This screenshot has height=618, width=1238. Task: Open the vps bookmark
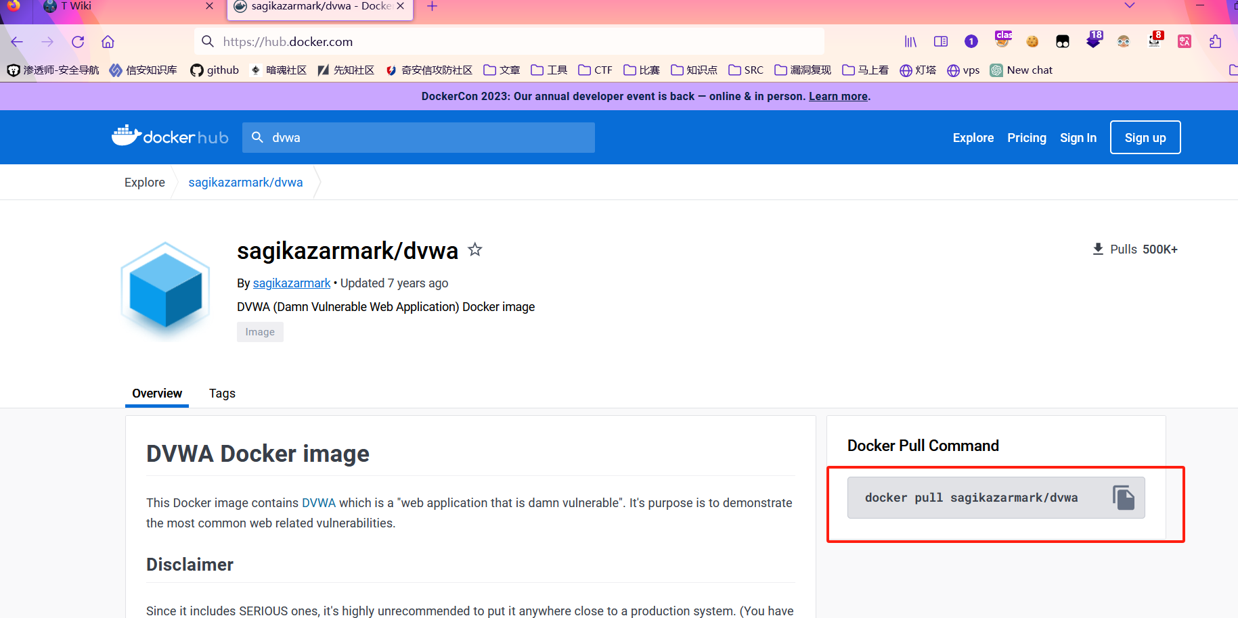tap(963, 70)
